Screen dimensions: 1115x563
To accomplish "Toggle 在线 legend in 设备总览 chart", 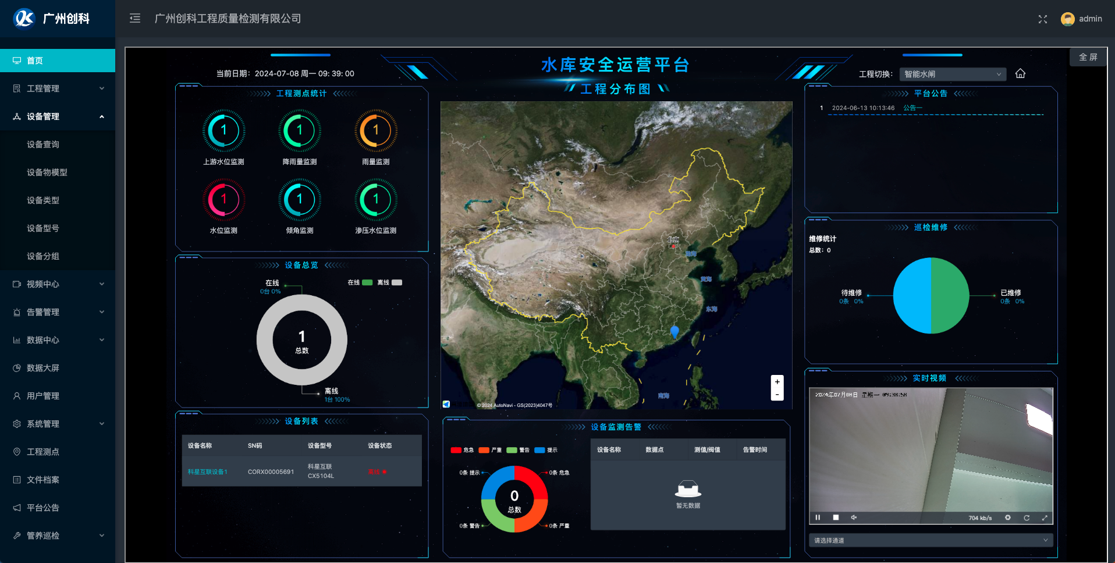I will pos(360,282).
